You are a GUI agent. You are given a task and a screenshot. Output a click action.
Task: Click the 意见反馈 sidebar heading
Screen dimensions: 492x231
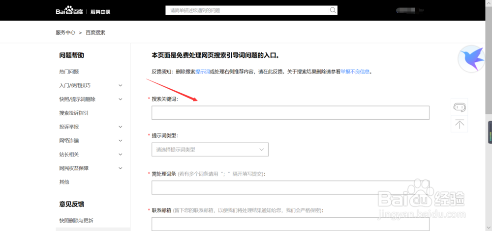pyautogui.click(x=71, y=205)
